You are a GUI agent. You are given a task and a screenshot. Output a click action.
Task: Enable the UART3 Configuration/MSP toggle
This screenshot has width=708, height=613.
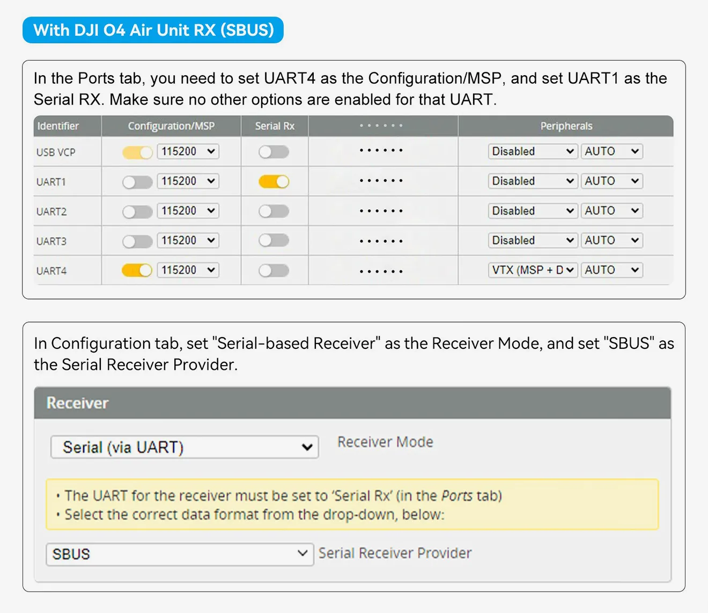(x=137, y=240)
